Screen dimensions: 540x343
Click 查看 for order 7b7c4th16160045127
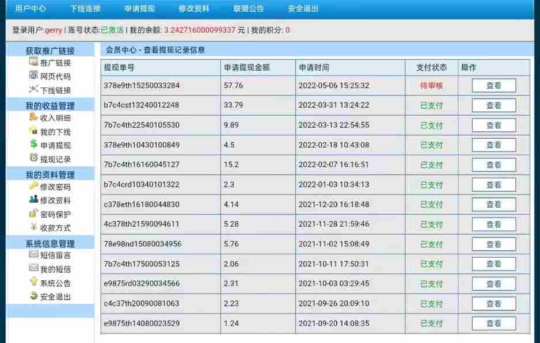point(494,165)
